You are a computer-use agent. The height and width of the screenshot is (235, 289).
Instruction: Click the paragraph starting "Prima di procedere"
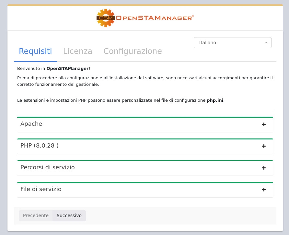pos(145,81)
